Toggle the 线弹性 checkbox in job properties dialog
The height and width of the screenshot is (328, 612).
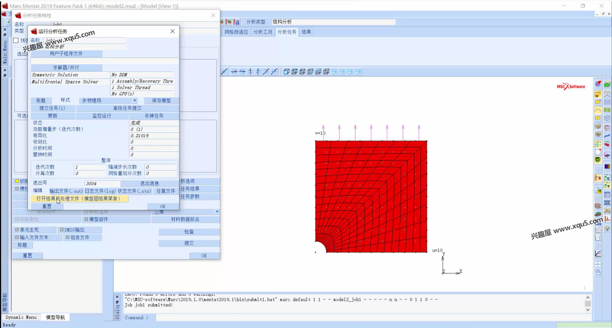click(x=16, y=40)
